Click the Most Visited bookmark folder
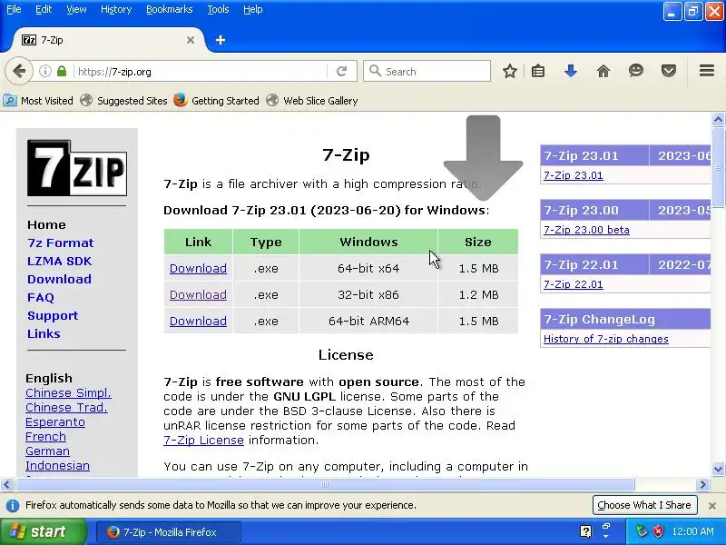The height and width of the screenshot is (545, 726). click(38, 101)
